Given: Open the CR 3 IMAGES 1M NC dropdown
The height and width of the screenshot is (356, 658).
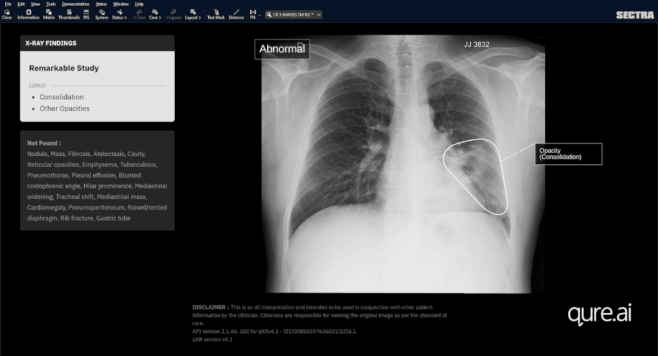Looking at the screenshot, I should (293, 15).
